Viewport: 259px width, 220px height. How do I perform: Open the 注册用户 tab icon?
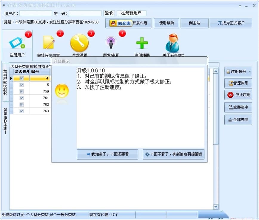[x=17, y=43]
